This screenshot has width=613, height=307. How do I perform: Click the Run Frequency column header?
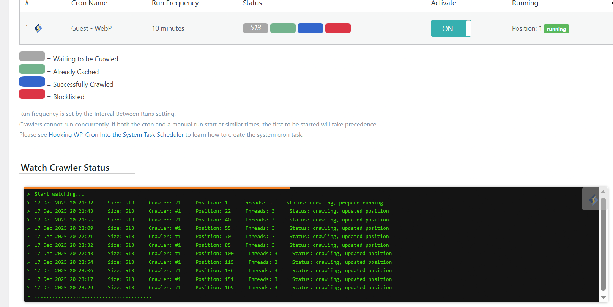(x=175, y=3)
